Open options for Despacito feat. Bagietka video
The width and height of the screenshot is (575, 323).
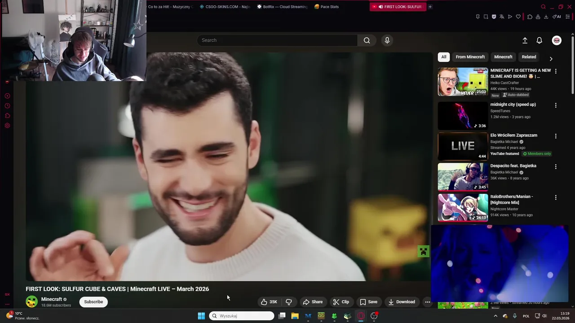[556, 166]
